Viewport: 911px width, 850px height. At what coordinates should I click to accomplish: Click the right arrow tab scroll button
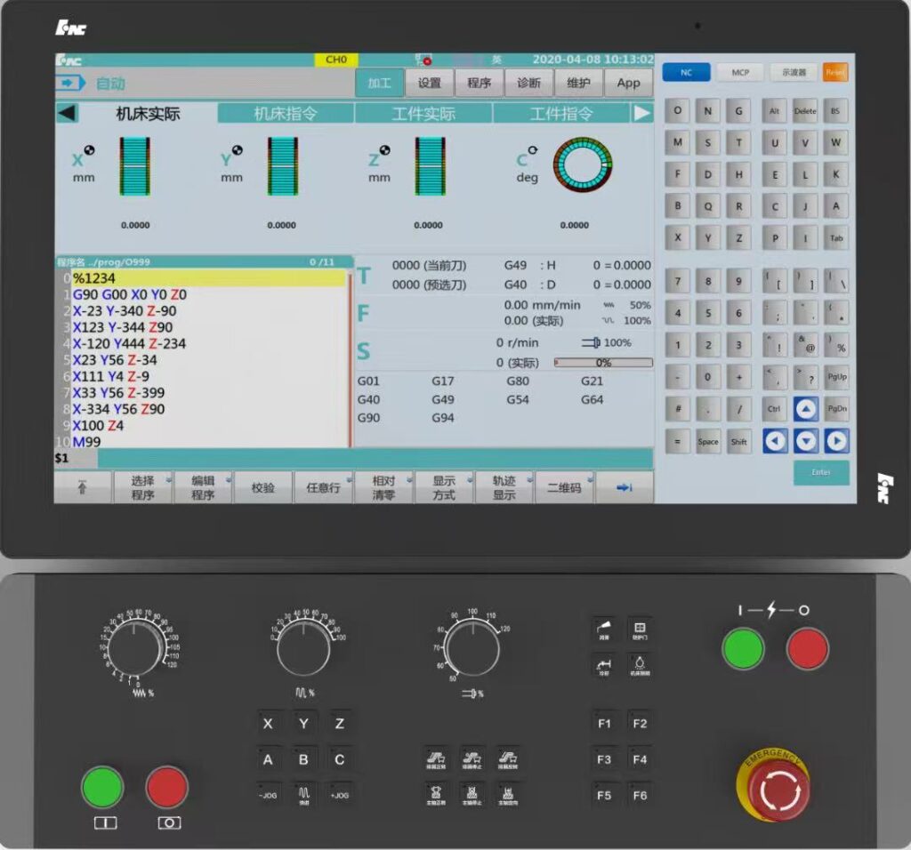[x=642, y=113]
